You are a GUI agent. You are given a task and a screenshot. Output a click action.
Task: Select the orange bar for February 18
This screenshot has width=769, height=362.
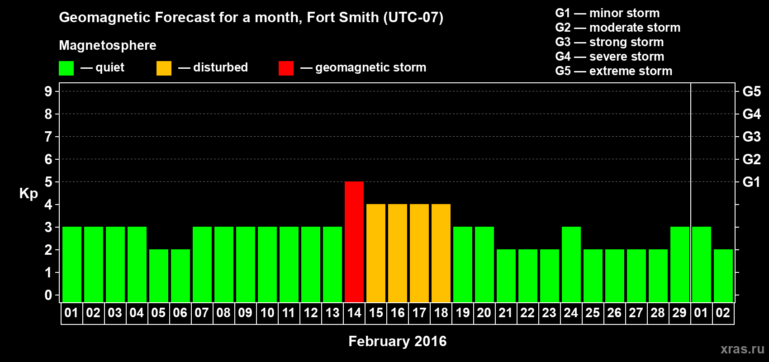pos(441,253)
